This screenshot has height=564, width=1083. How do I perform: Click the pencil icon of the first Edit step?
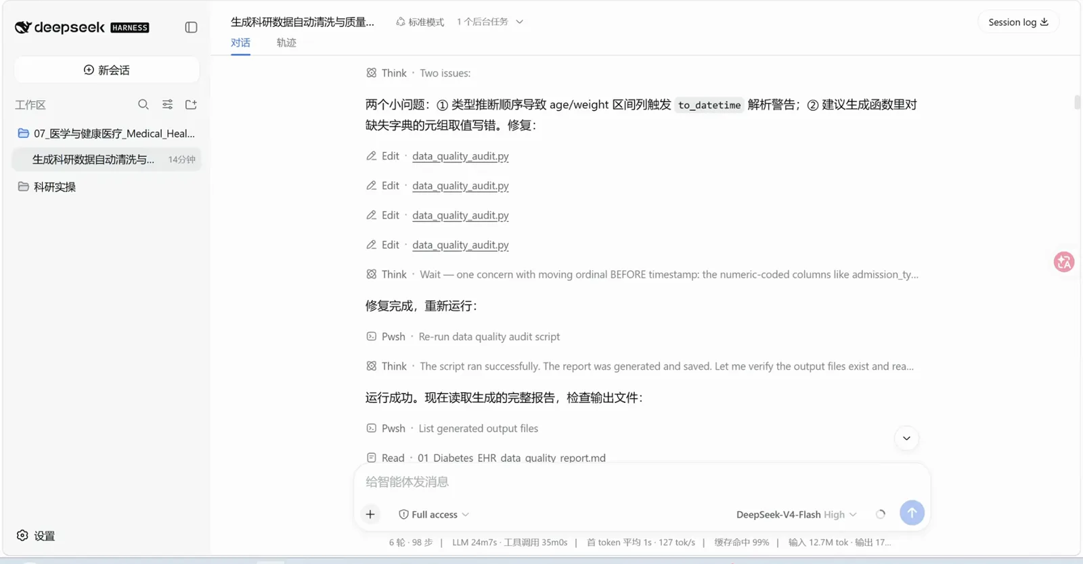371,156
